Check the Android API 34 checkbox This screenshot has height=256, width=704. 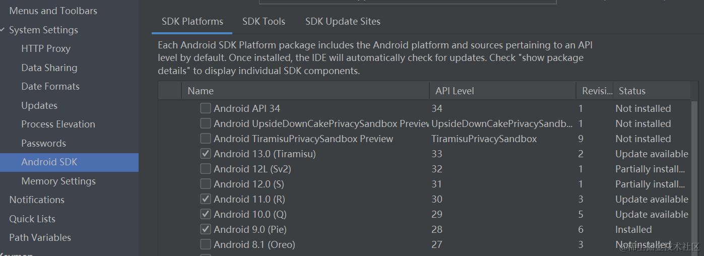point(206,108)
